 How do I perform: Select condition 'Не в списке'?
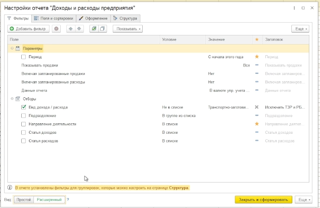coord(173,107)
